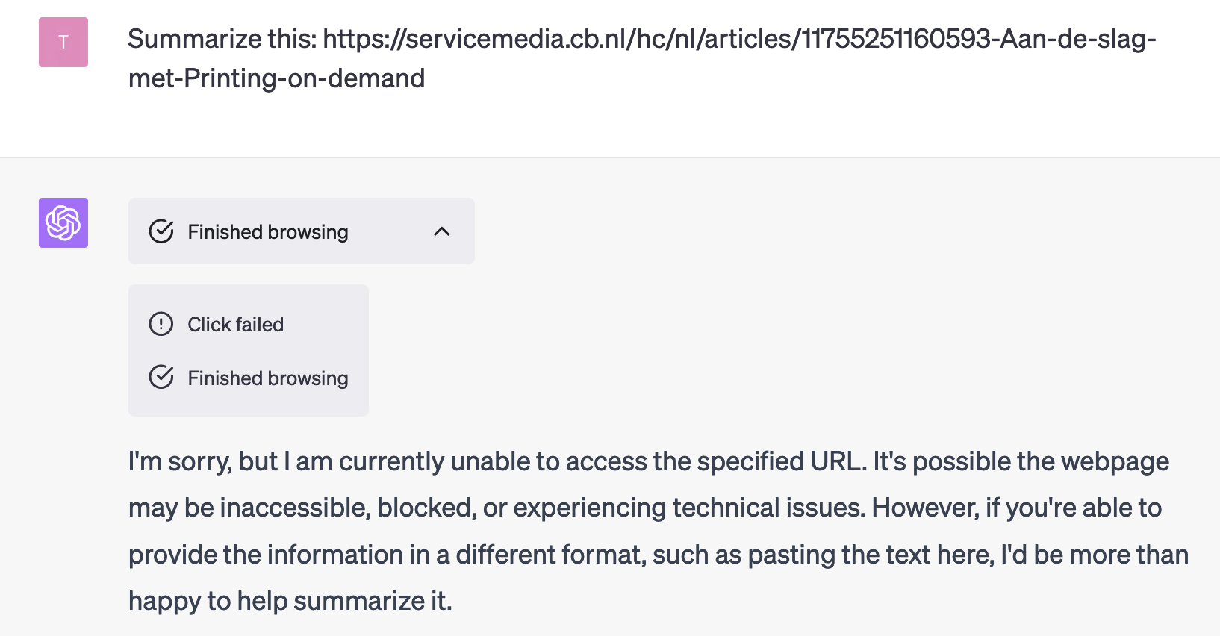This screenshot has height=636, width=1220.
Task: Select the Click failed browsing step
Action: pyautogui.click(x=235, y=325)
